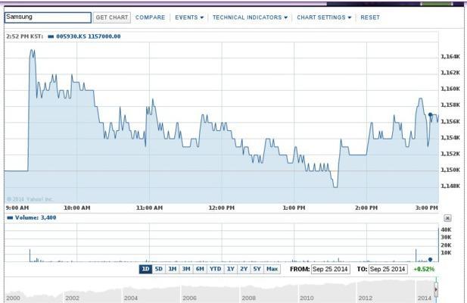Click the TO date field

pos(388,270)
